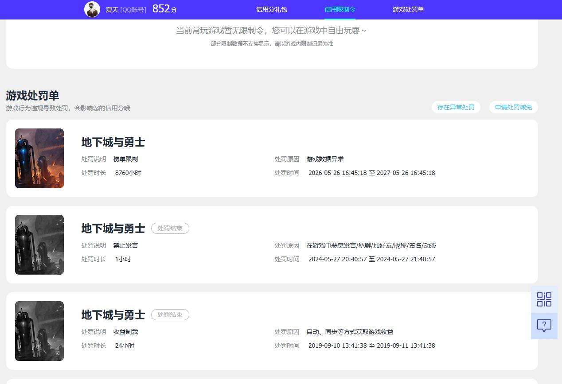
Task: Click the user avatar in the header
Action: (92, 9)
